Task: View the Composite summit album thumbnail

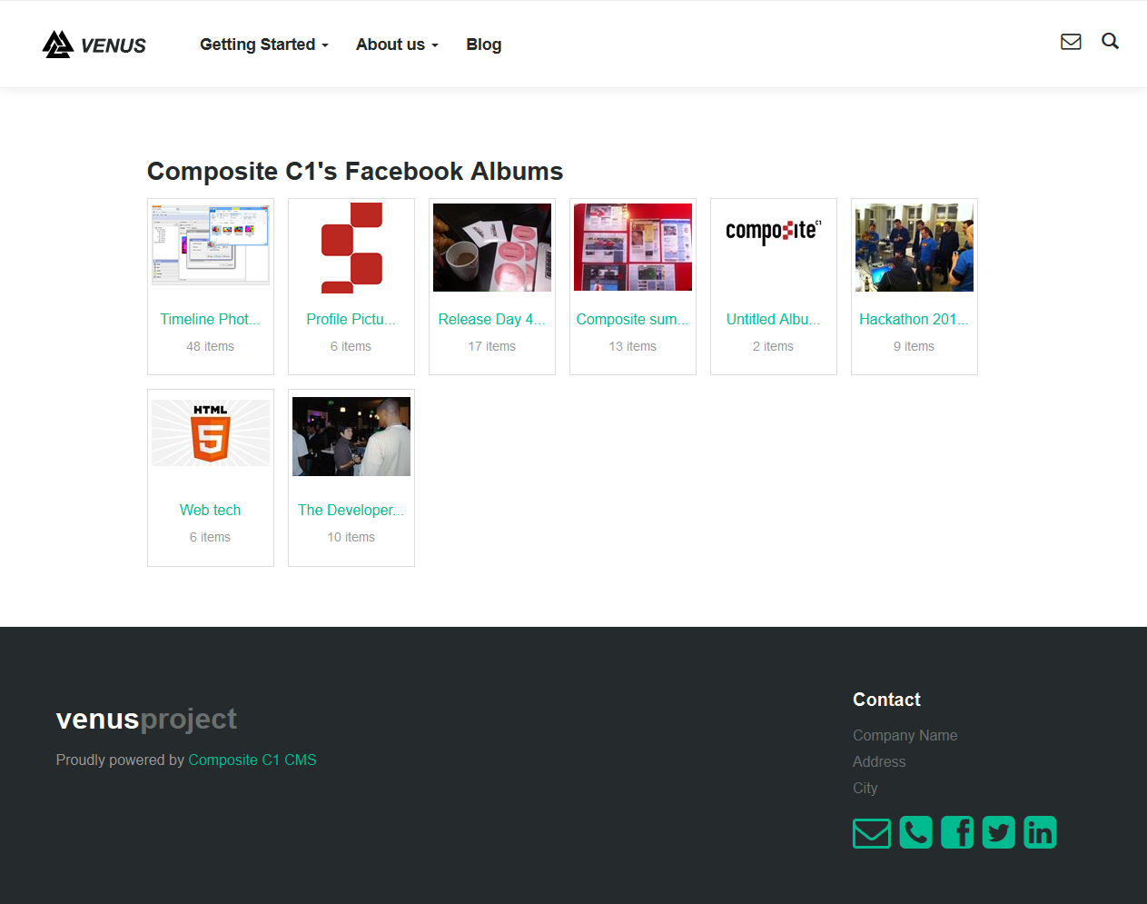Action: pos(633,247)
